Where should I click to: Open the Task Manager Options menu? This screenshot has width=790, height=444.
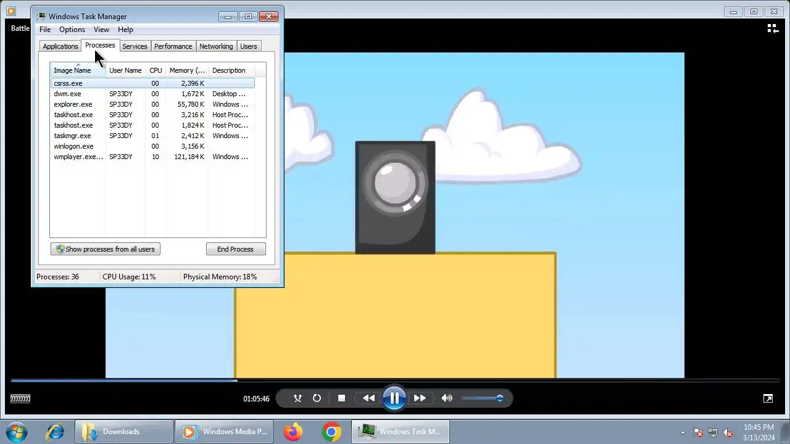coord(72,30)
